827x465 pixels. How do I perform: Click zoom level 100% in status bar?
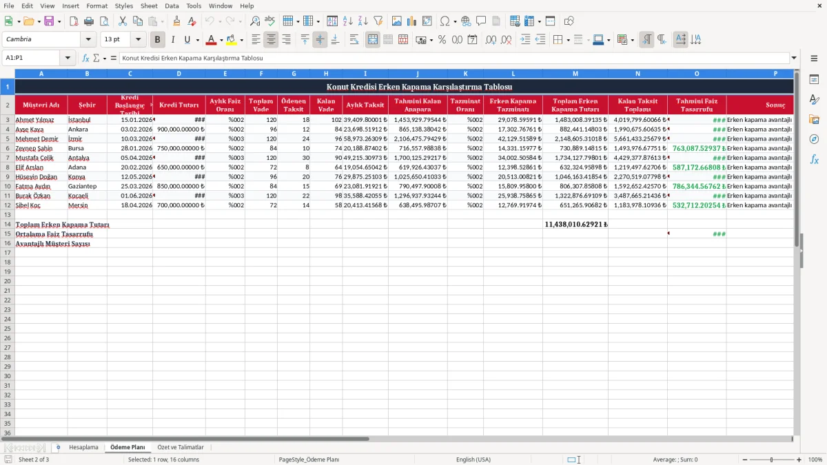(x=815, y=459)
